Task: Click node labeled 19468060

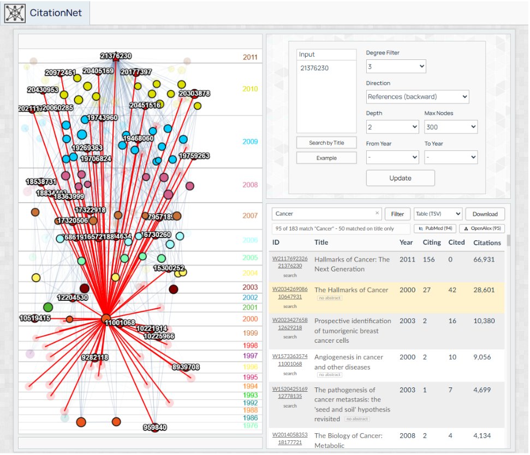Action: pos(138,138)
